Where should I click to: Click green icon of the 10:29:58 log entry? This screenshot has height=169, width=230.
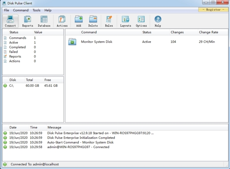[x=5, y=147]
